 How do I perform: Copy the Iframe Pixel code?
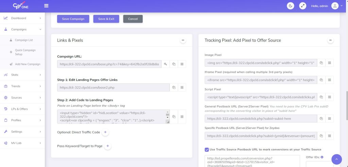321,80
